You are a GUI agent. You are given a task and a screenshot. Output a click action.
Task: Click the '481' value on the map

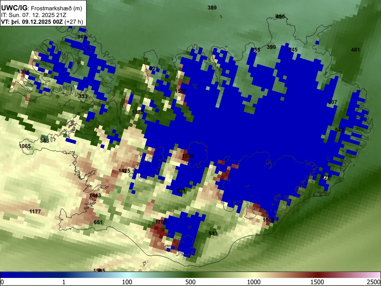(355, 50)
